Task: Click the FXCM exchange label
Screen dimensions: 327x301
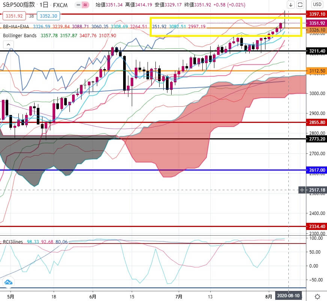Action: (x=60, y=5)
